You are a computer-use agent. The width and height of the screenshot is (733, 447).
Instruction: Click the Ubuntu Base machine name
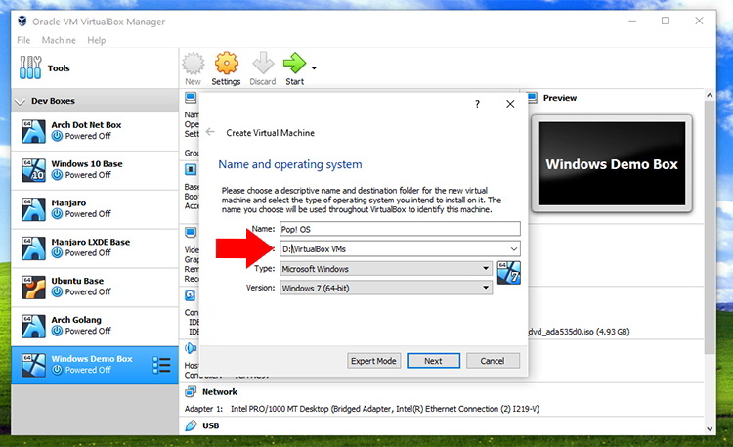[x=77, y=281]
